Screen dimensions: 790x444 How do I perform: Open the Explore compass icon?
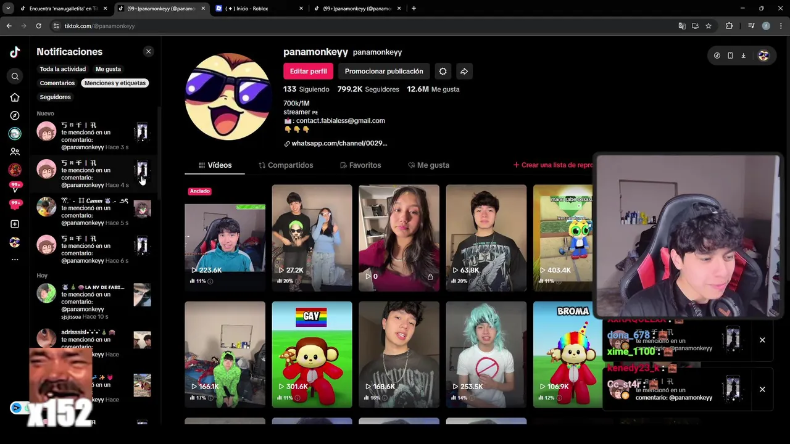pos(15,115)
